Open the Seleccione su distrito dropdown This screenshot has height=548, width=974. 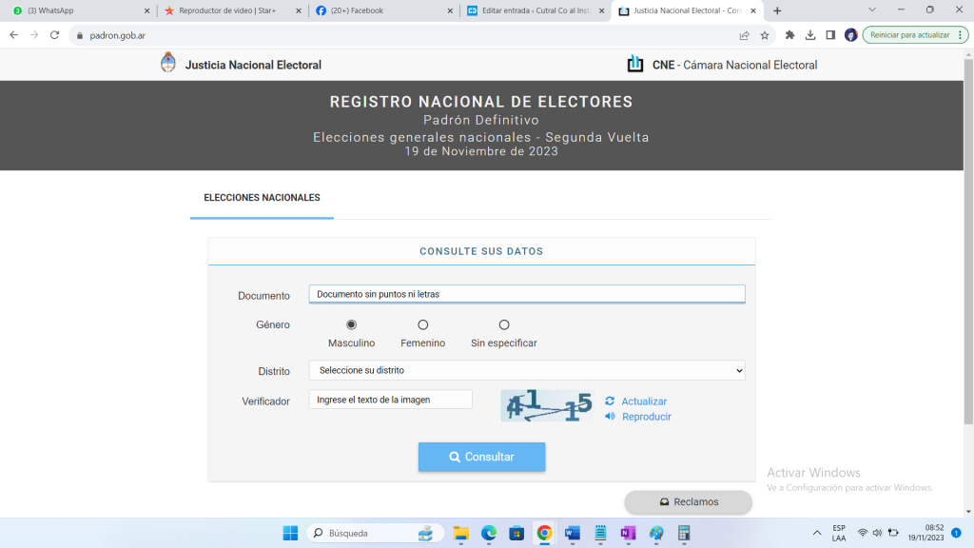coord(526,370)
